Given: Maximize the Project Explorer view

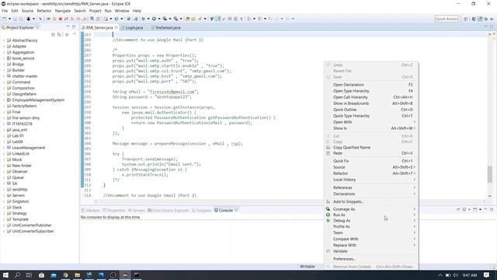Looking at the screenshot, I should [74, 27].
